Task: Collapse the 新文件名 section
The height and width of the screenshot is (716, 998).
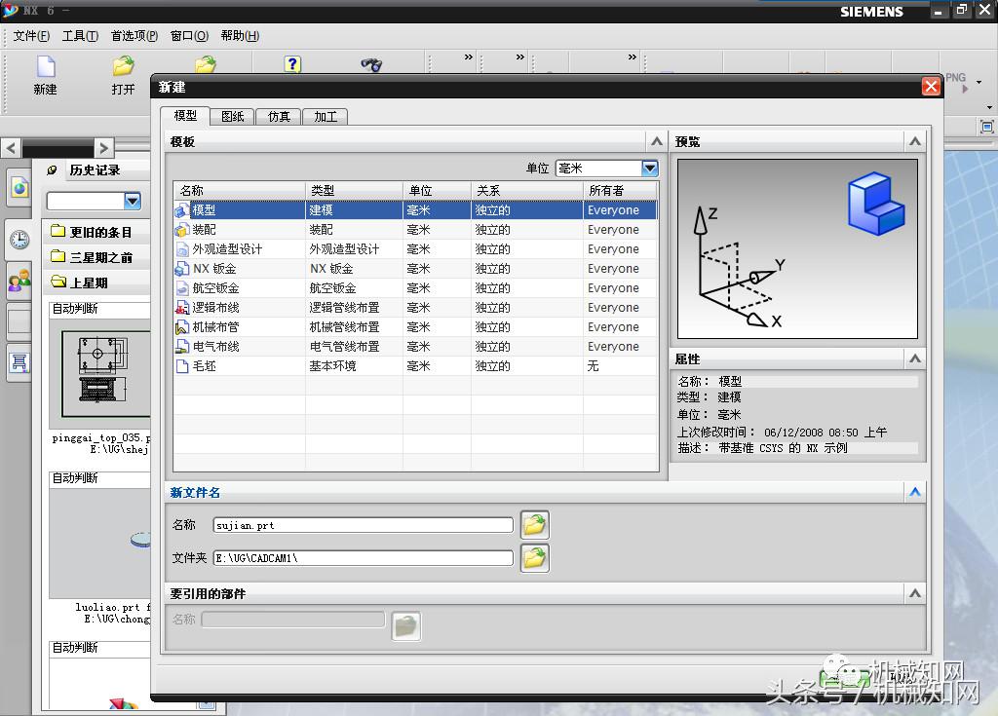Action: click(914, 491)
